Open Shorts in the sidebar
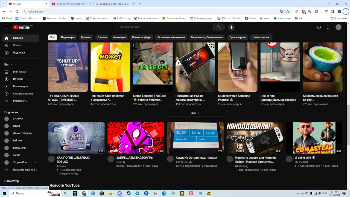Viewport: 350px width, 197px height. click(x=21, y=45)
